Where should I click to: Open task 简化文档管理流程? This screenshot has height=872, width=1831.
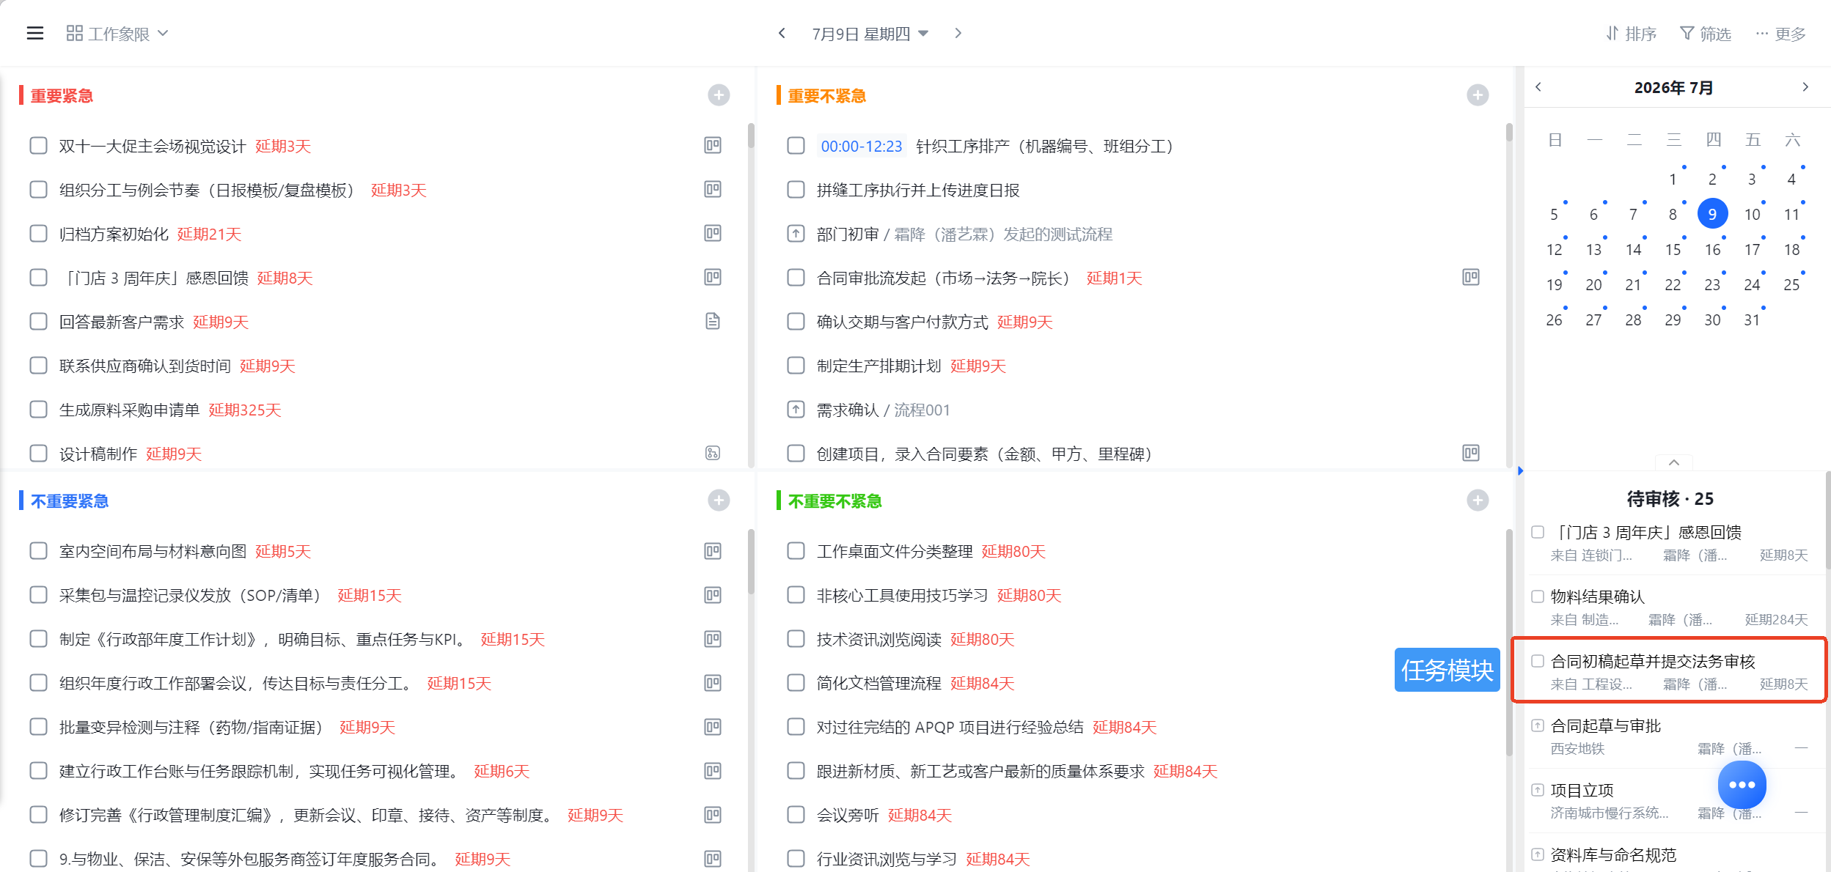coord(879,683)
